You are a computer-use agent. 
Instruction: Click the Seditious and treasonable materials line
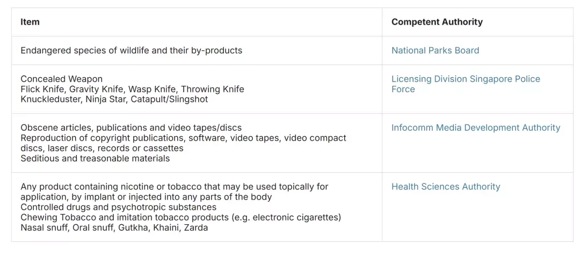[95, 158]
